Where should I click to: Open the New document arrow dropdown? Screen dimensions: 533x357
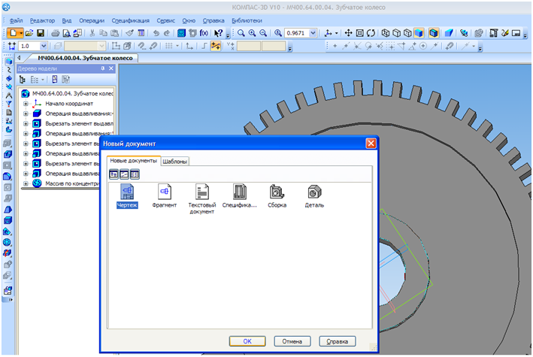point(21,33)
